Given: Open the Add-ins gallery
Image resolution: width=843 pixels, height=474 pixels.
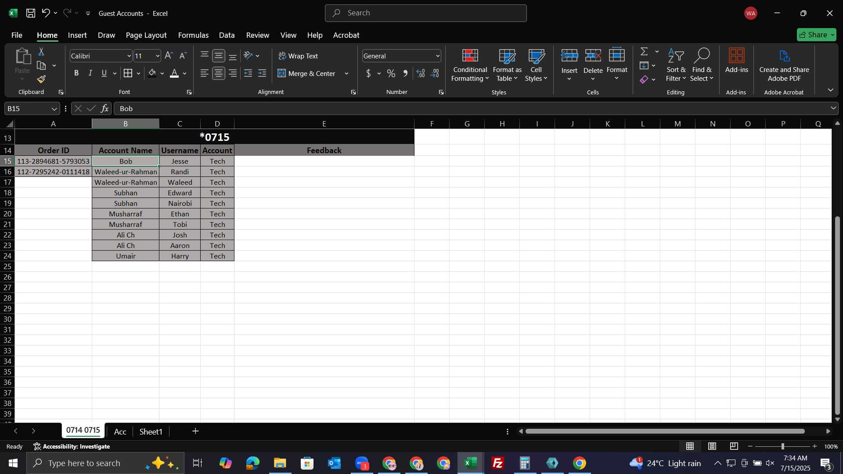Looking at the screenshot, I should coord(736,61).
